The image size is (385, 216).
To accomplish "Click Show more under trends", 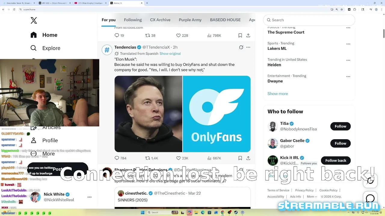I will pyautogui.click(x=278, y=94).
